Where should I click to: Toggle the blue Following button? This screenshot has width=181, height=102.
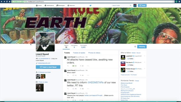click(x=142, y=46)
